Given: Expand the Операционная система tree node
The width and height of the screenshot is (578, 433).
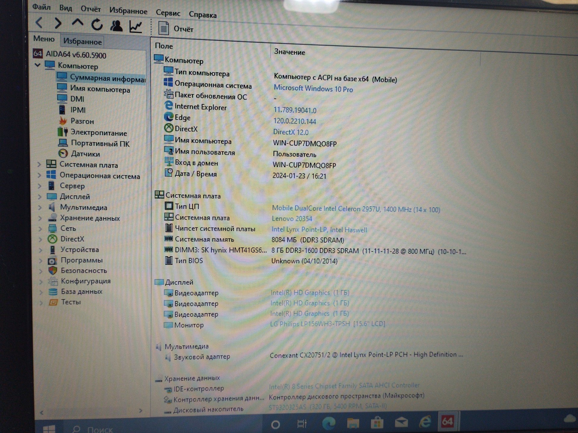Looking at the screenshot, I should click(39, 175).
